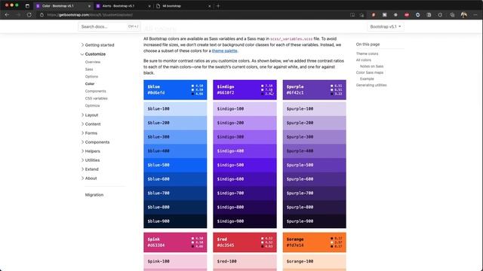
Task: Select the $indigo-300 swatch
Action: 245,137
